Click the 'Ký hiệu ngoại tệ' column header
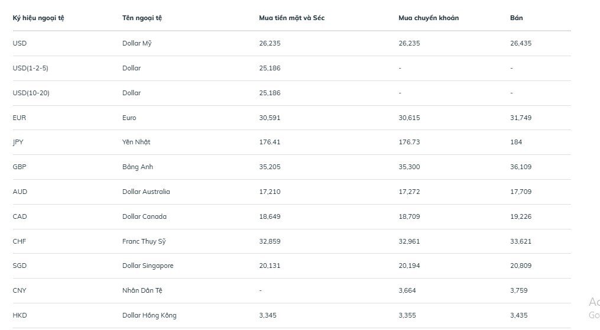600x330 pixels. point(38,18)
